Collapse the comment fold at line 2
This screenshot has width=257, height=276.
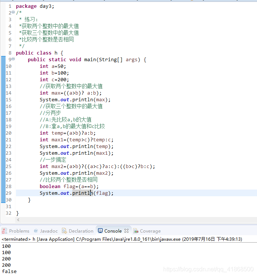click(x=13, y=12)
